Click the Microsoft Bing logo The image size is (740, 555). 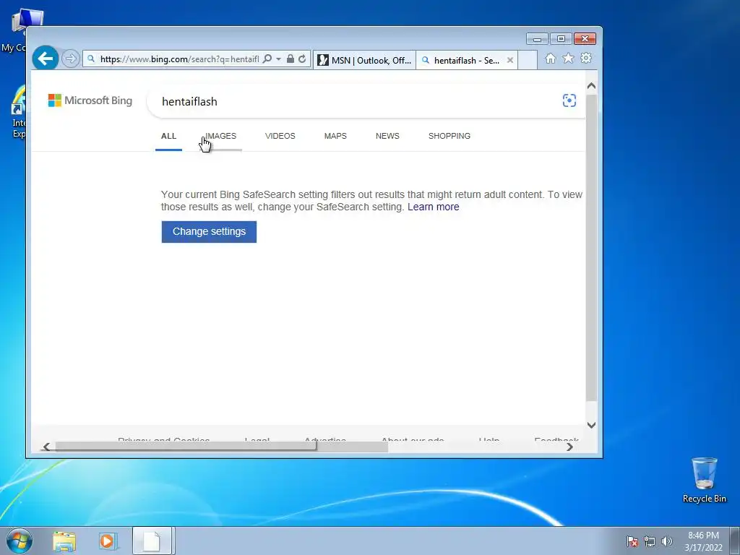(90, 100)
